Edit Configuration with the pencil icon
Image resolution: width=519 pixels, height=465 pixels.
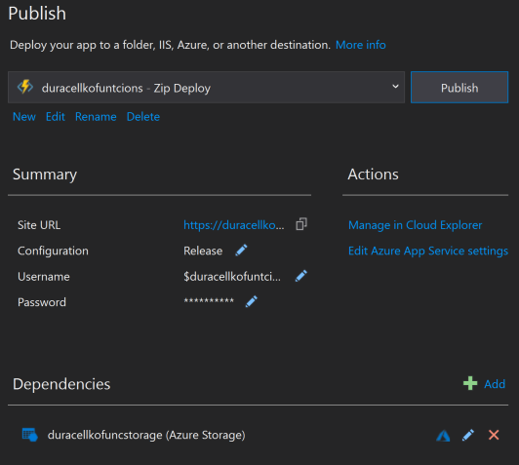click(x=241, y=251)
